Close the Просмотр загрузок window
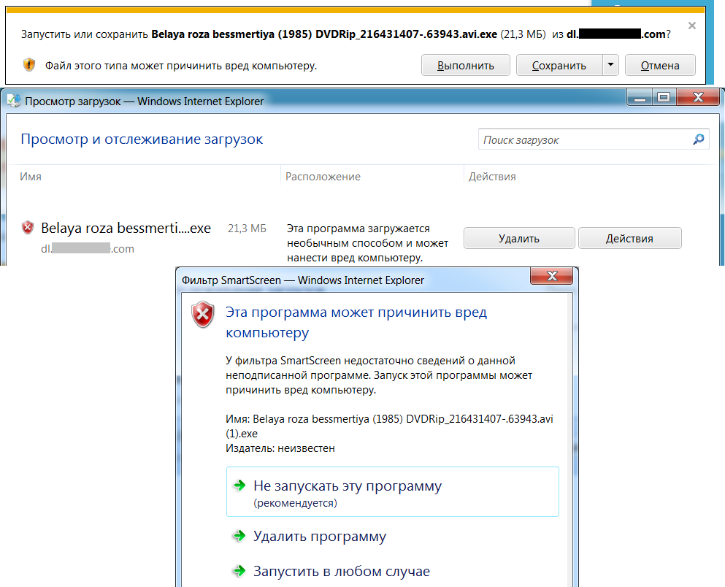Screen dimensions: 725x587 click(x=698, y=98)
